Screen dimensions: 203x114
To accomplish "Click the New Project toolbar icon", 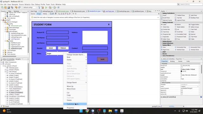I will [6, 8].
